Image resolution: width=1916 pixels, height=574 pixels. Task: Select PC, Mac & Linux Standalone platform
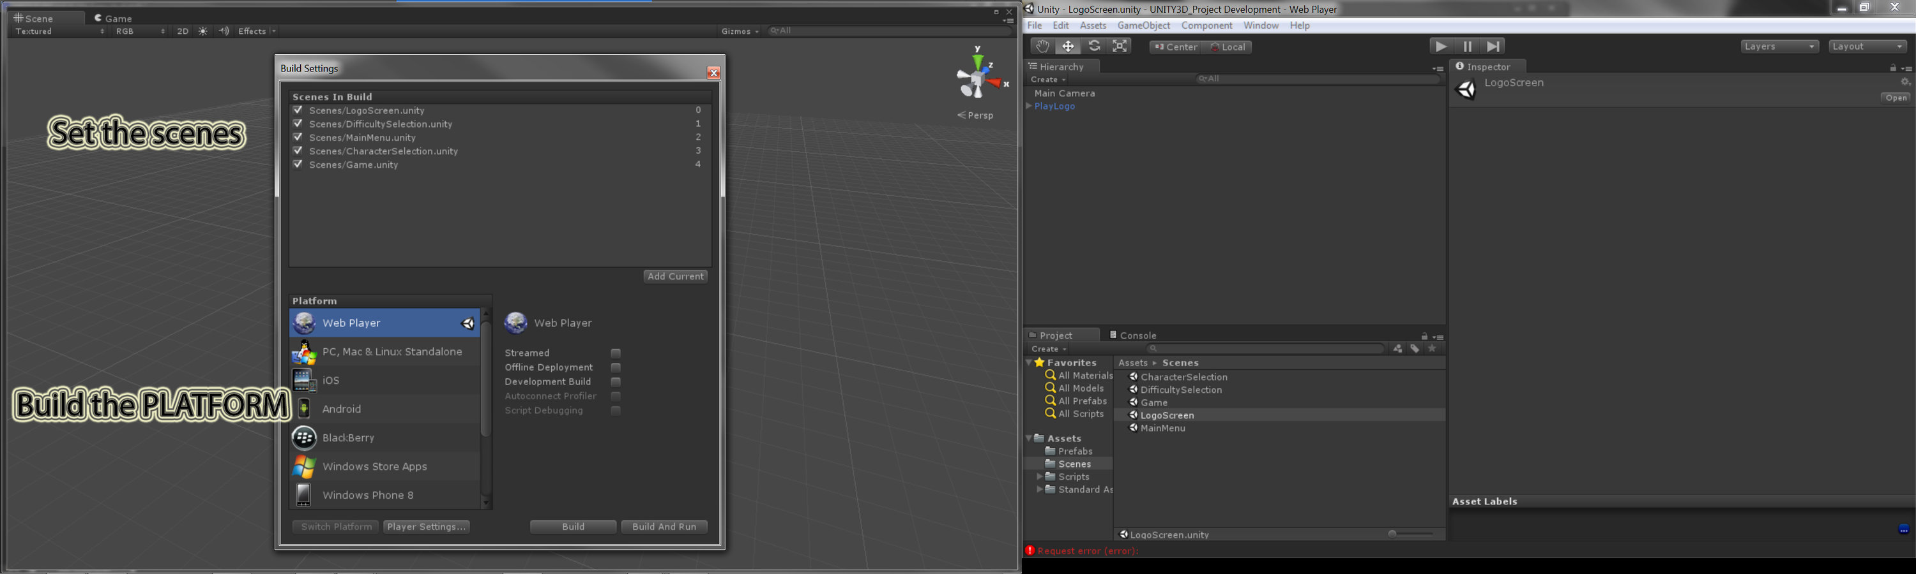coord(384,352)
